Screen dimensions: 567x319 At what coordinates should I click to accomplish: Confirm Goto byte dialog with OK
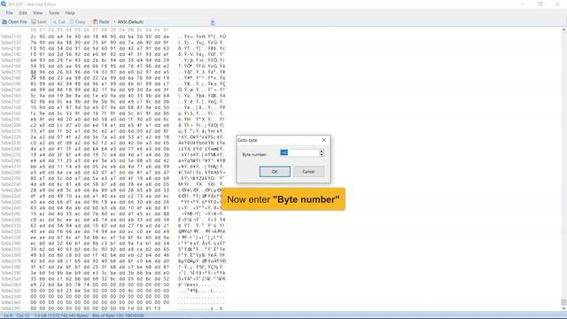pos(275,171)
